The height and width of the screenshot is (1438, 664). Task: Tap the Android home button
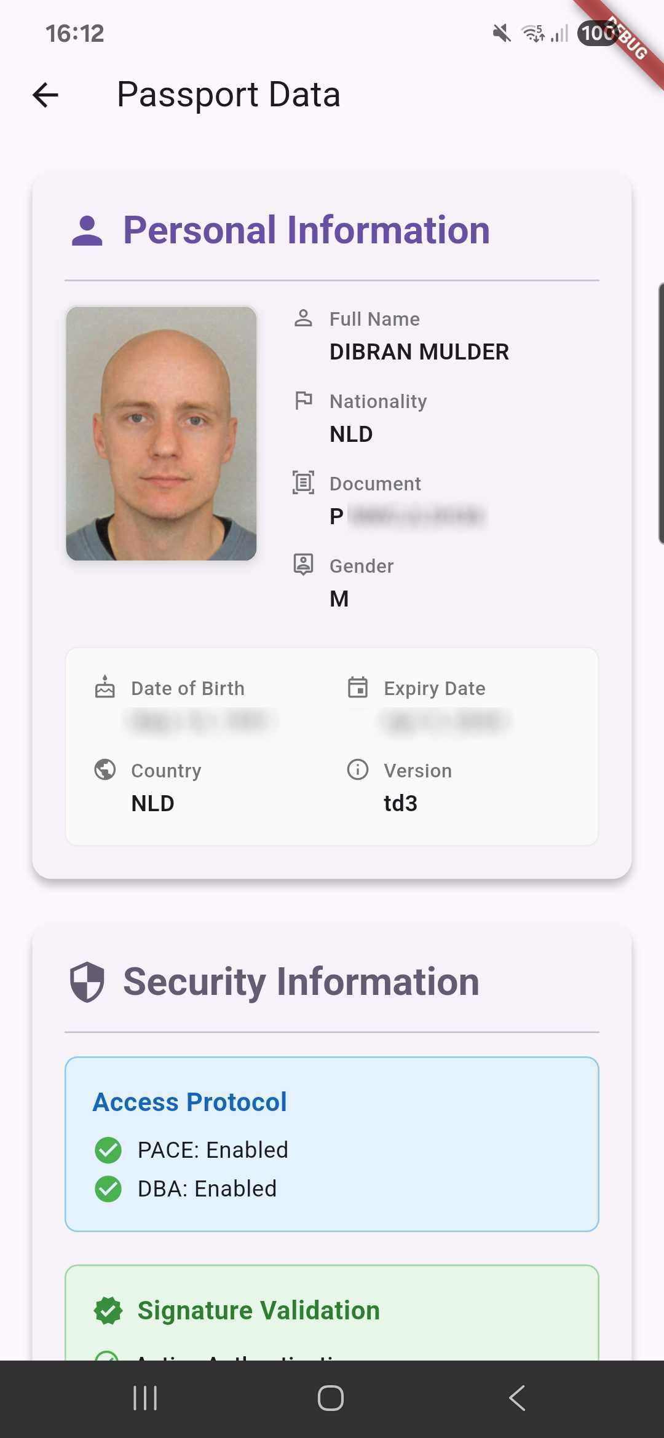[x=331, y=1398]
